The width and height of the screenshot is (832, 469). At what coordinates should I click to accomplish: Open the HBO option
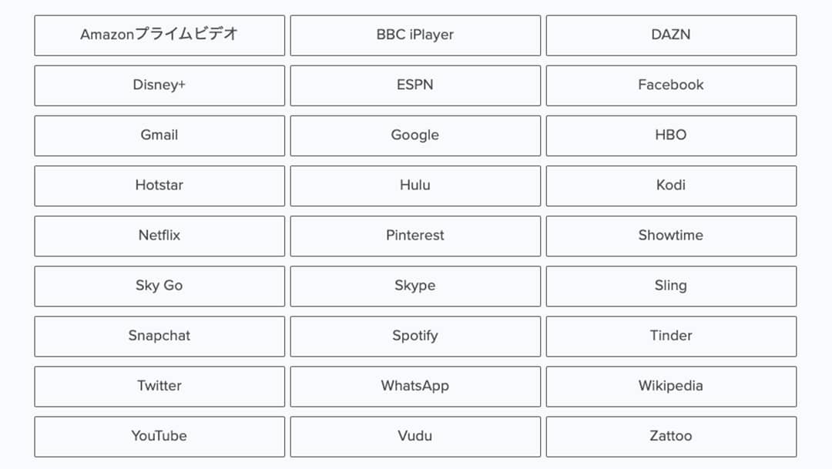coord(671,136)
